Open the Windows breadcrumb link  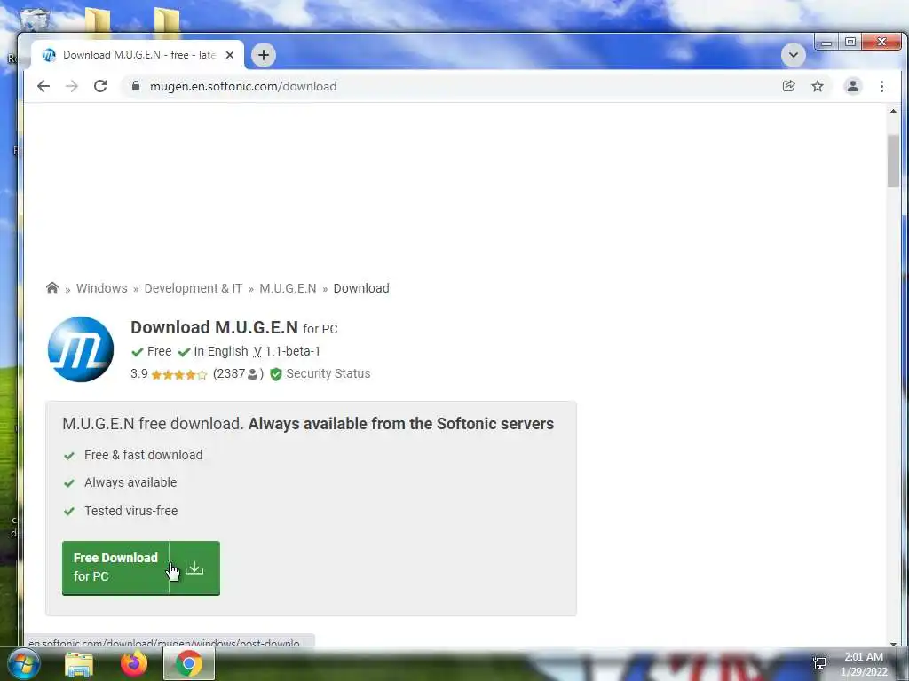[101, 288]
